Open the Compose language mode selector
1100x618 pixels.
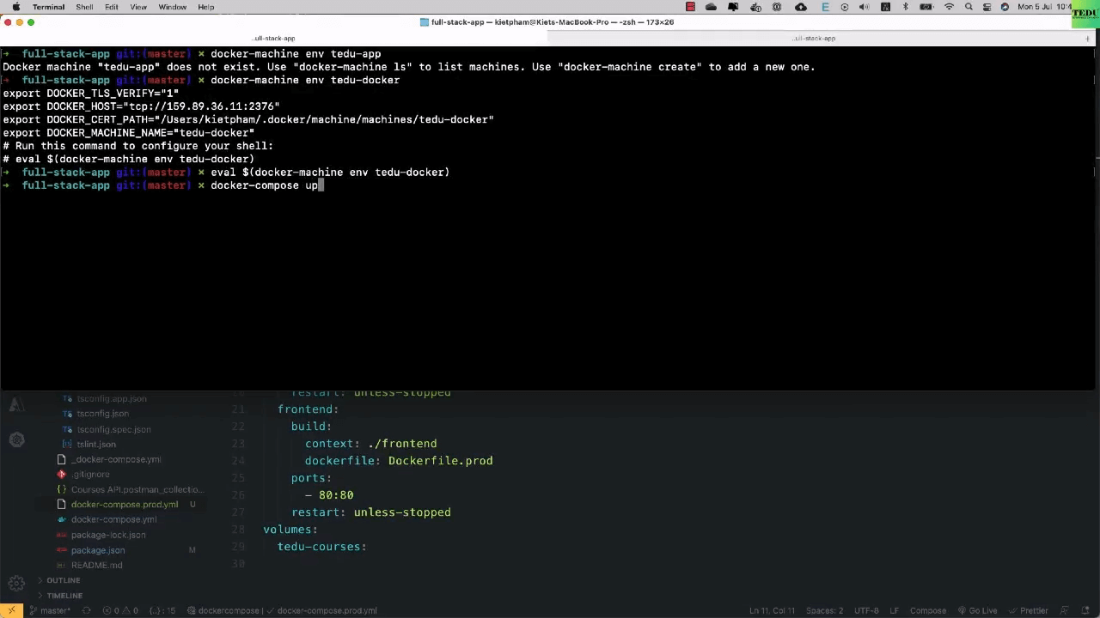[x=927, y=610]
